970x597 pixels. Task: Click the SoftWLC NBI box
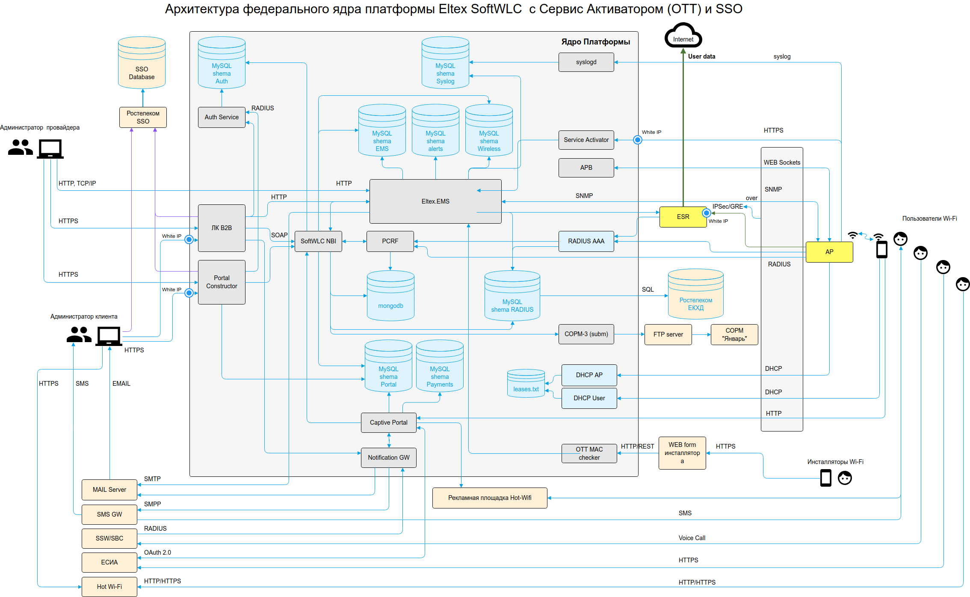click(318, 241)
